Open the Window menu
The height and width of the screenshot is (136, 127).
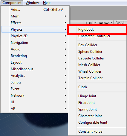point(32,3)
